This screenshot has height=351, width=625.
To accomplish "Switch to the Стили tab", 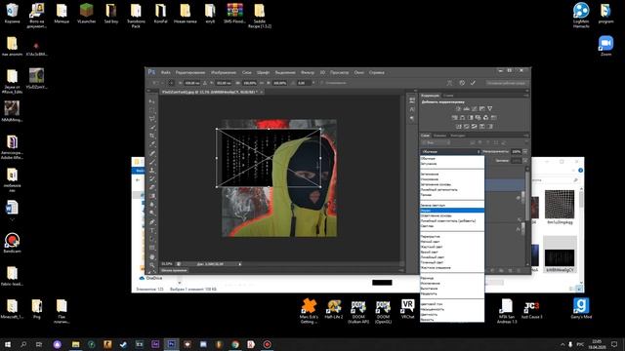I will (x=448, y=96).
